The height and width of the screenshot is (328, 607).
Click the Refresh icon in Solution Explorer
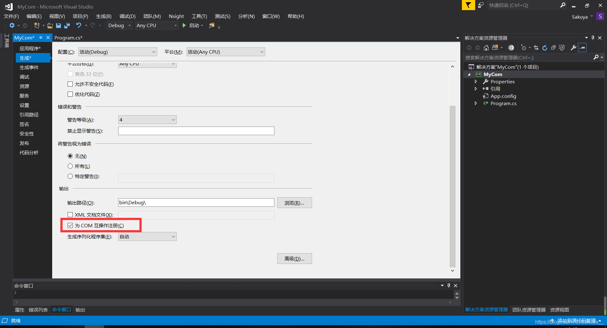tap(545, 48)
